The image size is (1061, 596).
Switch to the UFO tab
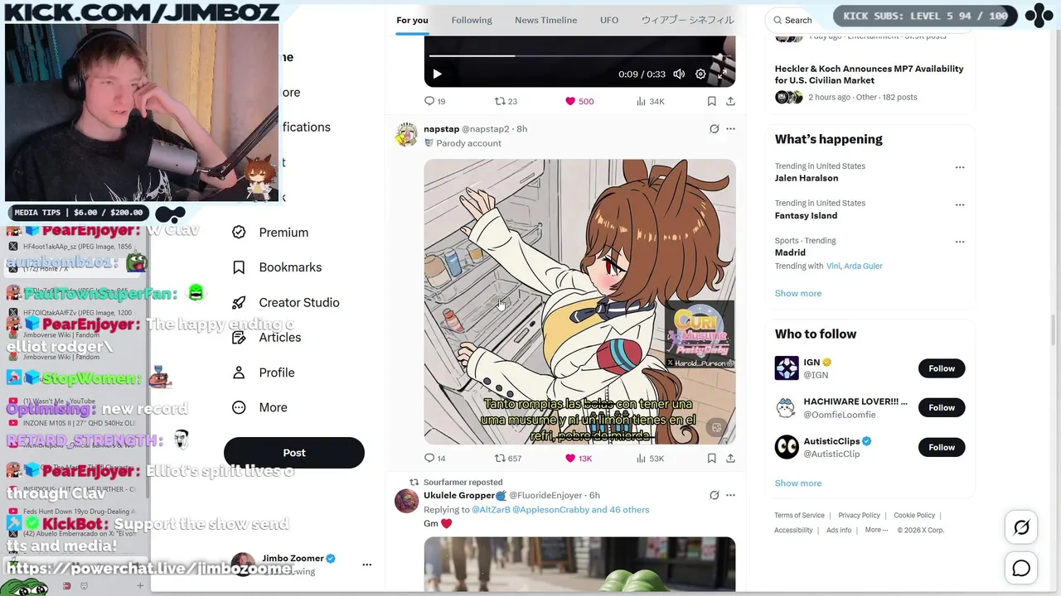(x=609, y=20)
